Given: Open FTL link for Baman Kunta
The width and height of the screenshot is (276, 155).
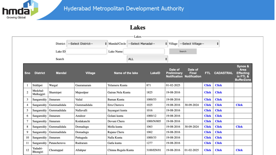Looking at the screenshot, I should [x=208, y=99].
